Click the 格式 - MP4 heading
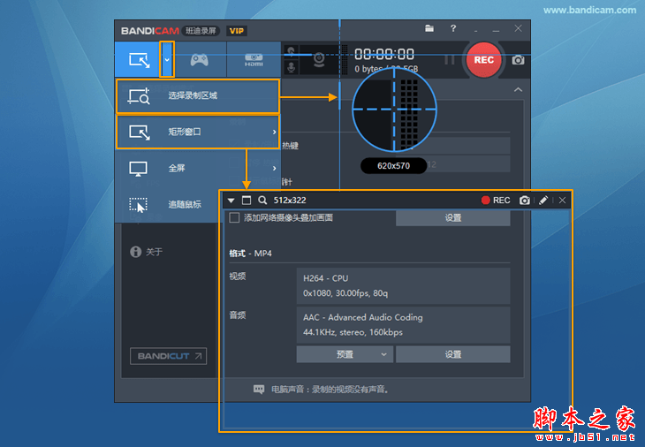 (x=251, y=254)
